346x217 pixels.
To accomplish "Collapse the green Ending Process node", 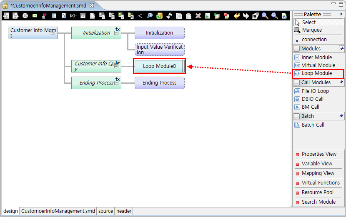I will click(x=116, y=83).
